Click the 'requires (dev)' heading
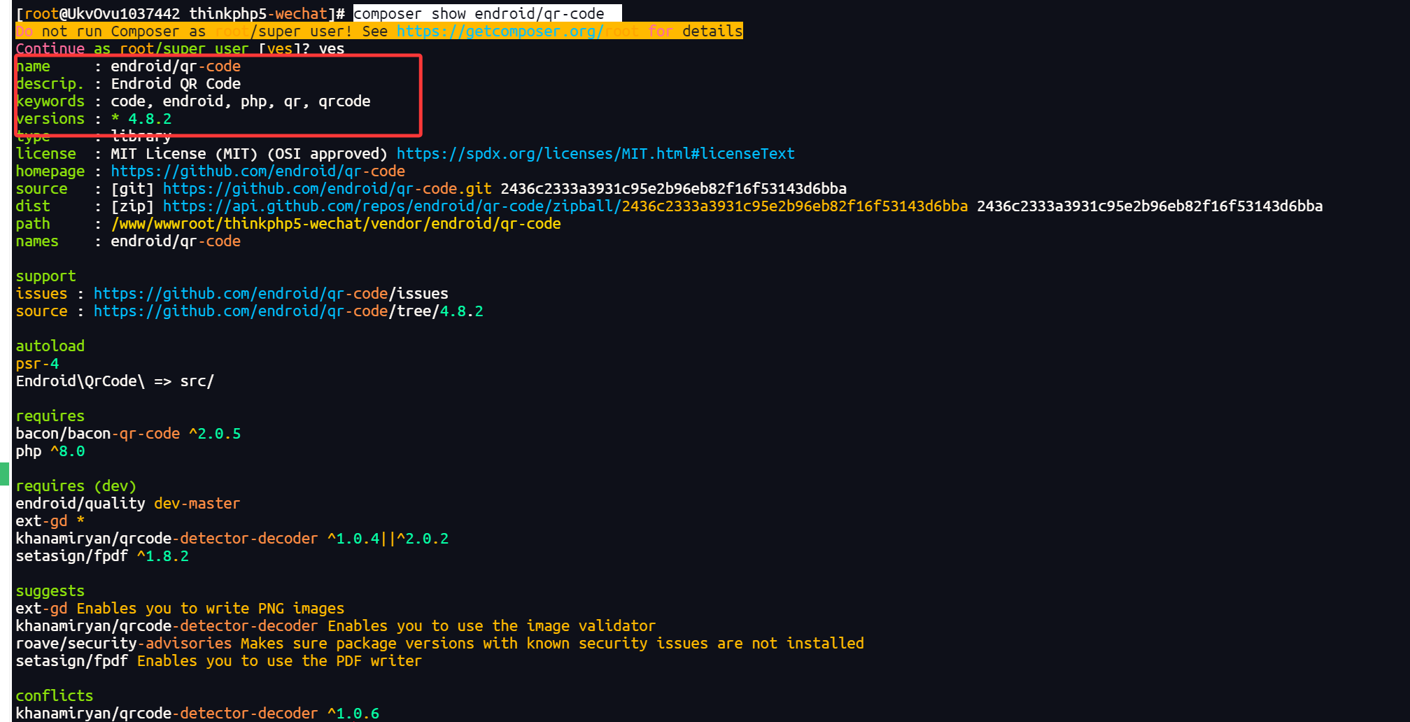This screenshot has width=1410, height=722. (76, 486)
